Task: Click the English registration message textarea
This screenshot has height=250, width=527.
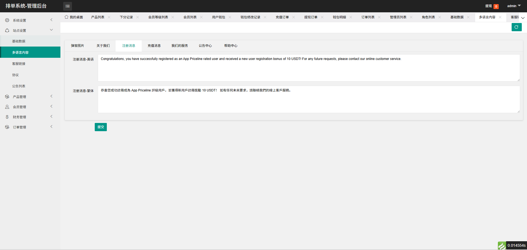Action: click(x=309, y=68)
